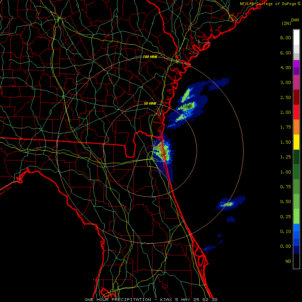The width and height of the screenshot is (302, 302).
Task: Pick the bright red 2.00 legend swatch
Action: click(296, 112)
